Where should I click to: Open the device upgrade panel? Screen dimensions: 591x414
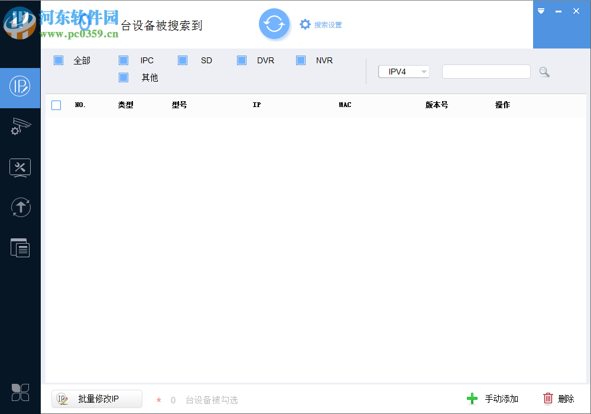coord(20,208)
